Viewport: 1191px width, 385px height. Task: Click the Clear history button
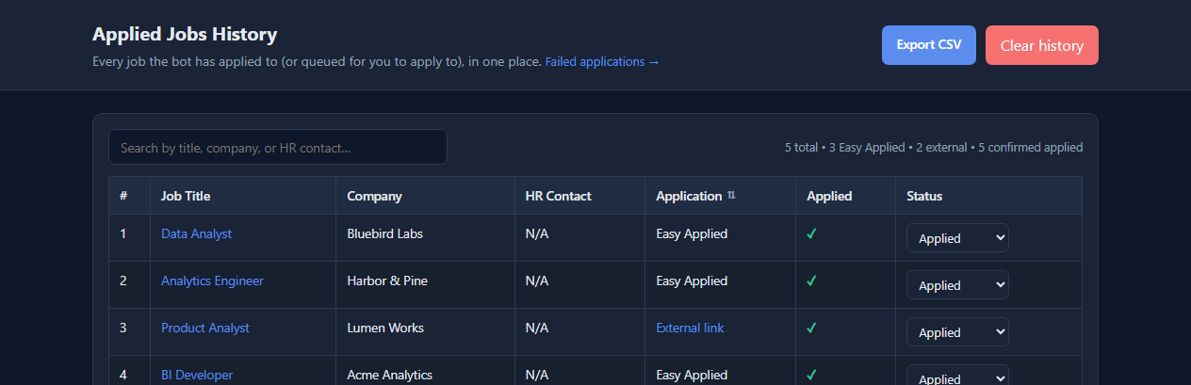pyautogui.click(x=1042, y=45)
